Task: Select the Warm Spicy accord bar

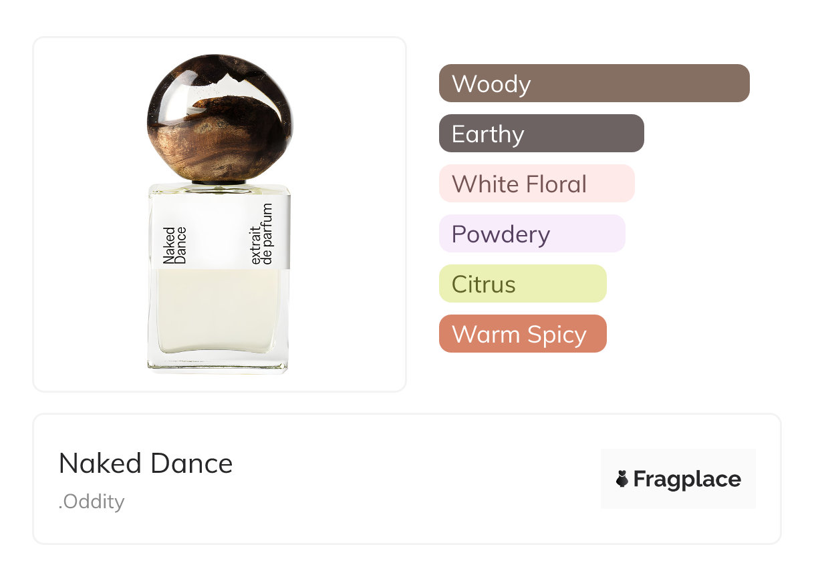Action: [522, 334]
